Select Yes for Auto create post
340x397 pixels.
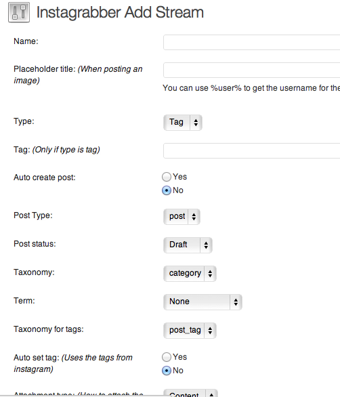167,177
